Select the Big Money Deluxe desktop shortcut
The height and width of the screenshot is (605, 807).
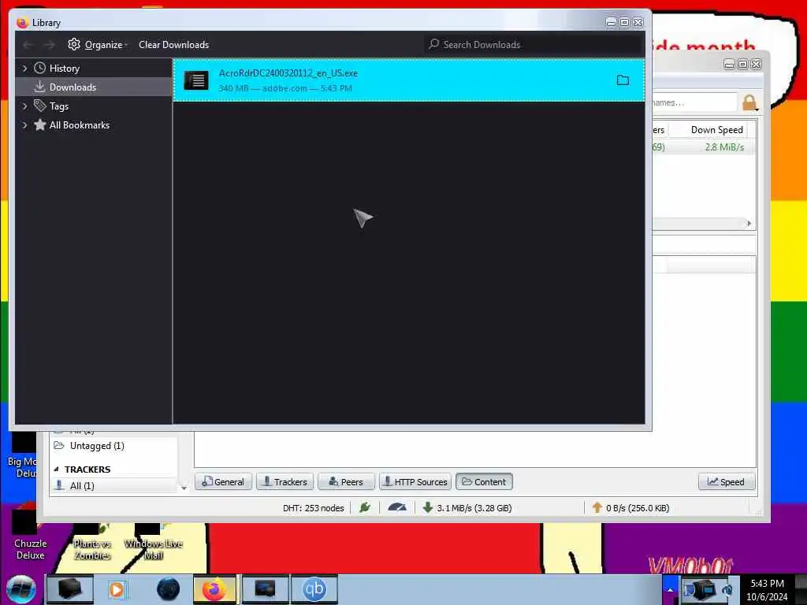23,455
